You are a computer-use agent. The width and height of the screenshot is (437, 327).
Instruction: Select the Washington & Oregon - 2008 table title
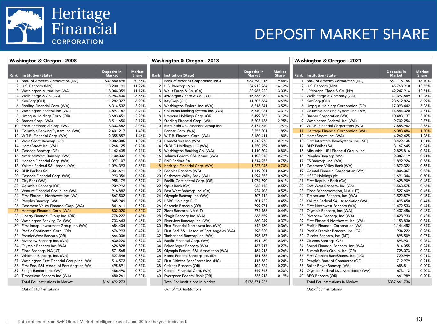pos(43,61)
